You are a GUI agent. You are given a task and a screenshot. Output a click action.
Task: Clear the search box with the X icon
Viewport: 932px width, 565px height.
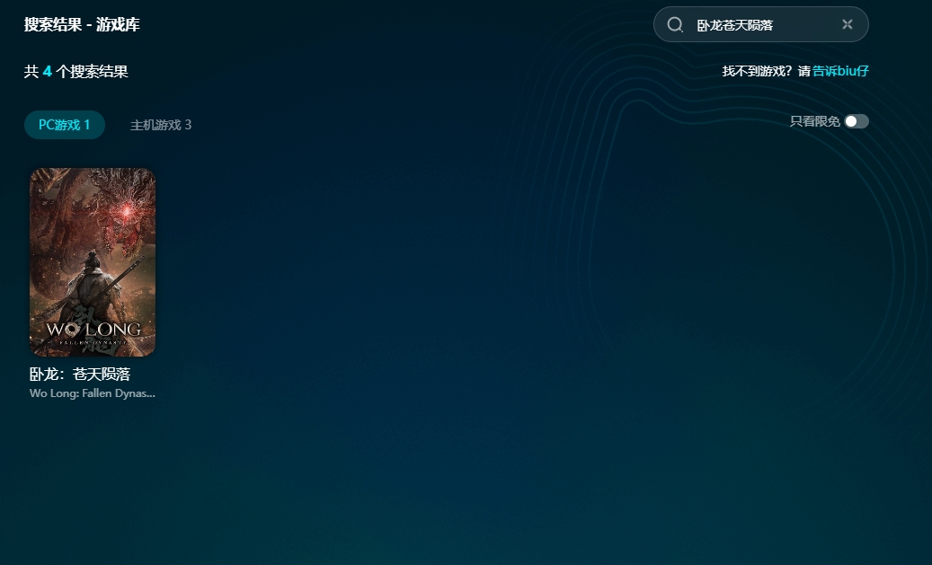click(x=847, y=24)
